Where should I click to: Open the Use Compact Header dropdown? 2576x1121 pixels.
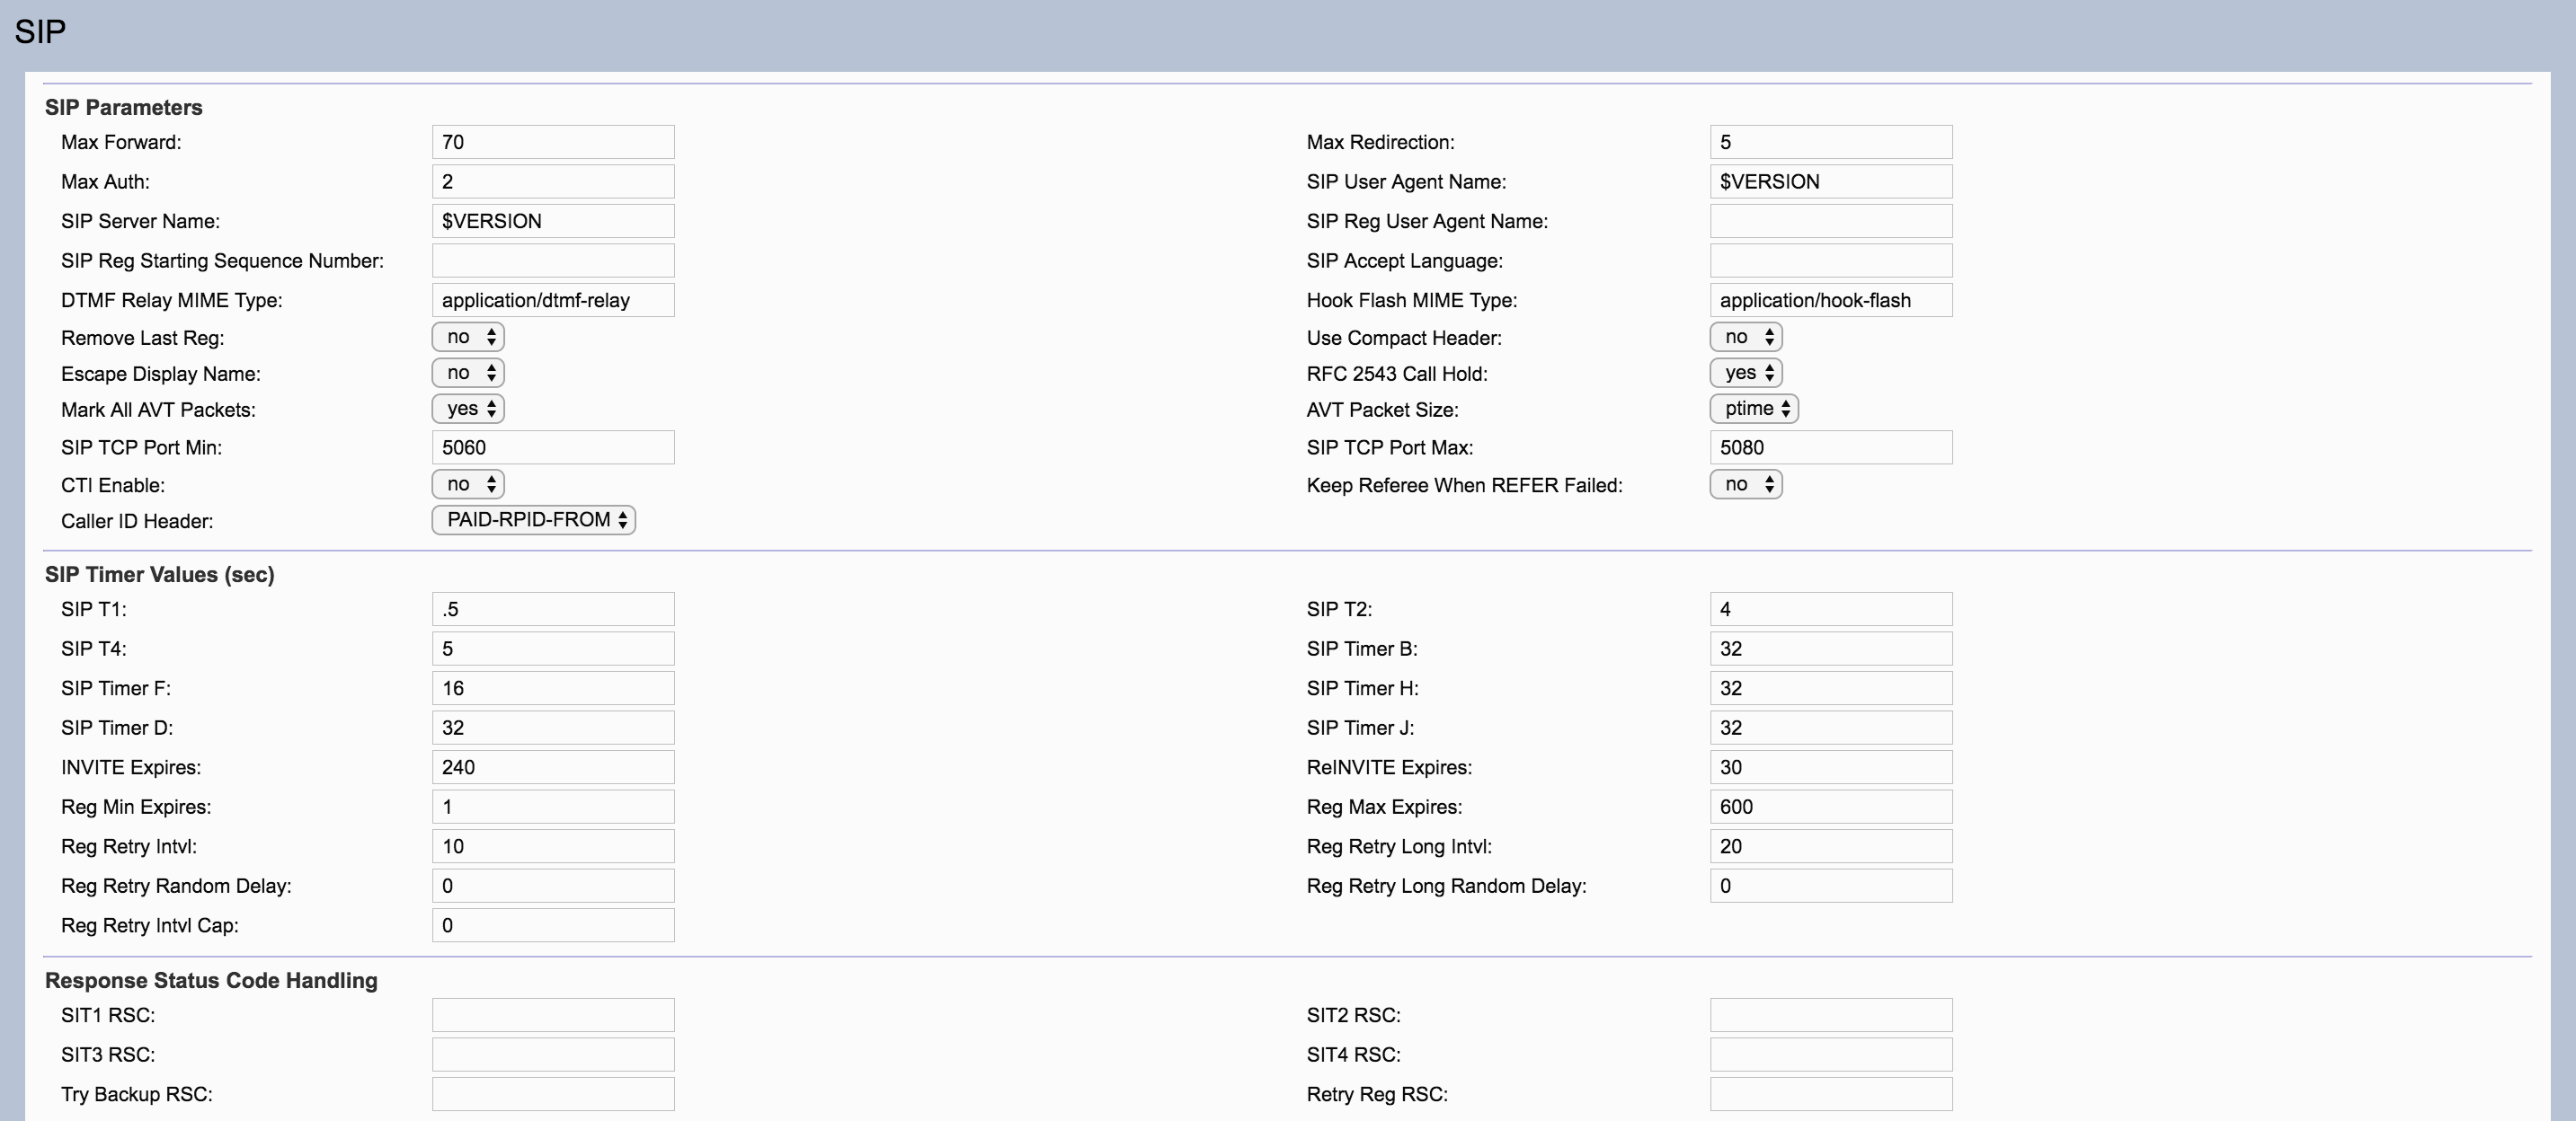point(1746,337)
